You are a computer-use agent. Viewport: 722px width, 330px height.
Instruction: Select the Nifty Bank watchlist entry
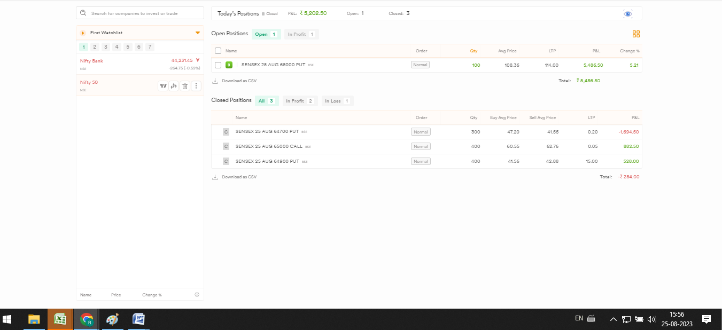(x=140, y=64)
